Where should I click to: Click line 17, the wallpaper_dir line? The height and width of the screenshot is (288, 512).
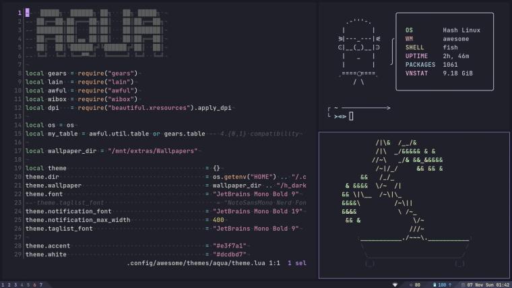tap(111, 151)
